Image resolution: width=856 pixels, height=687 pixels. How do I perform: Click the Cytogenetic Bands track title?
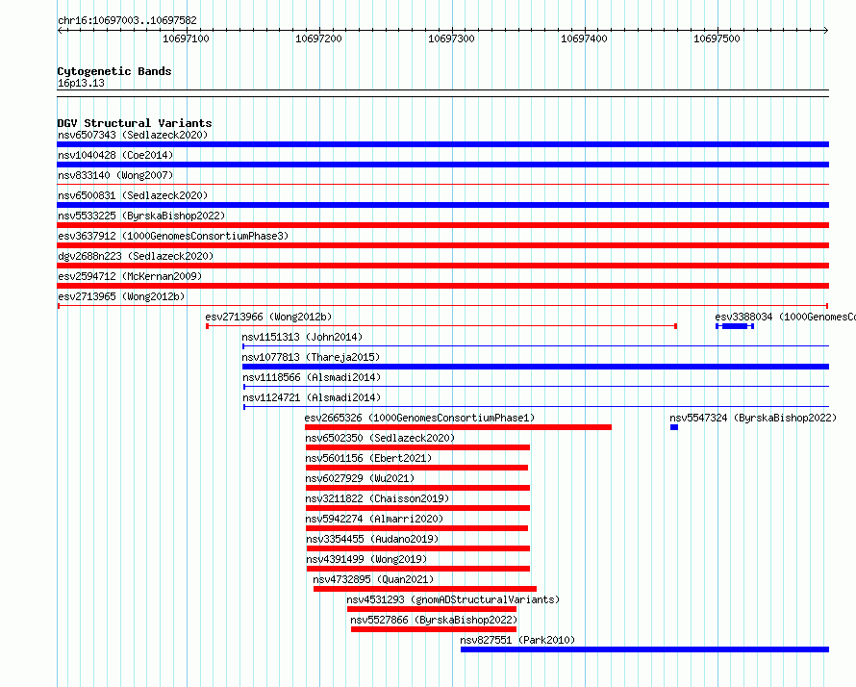[x=114, y=71]
